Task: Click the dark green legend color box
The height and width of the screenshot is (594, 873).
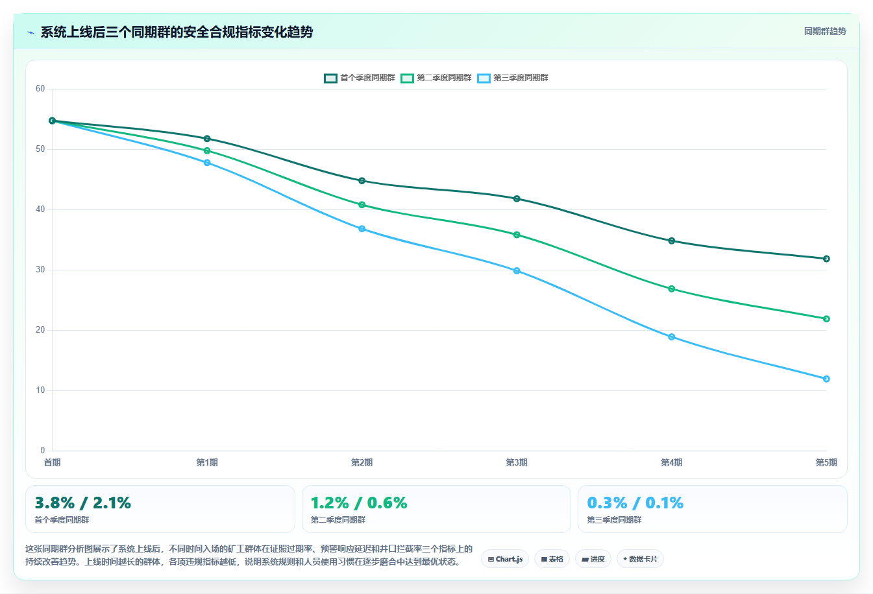Action: tap(331, 78)
